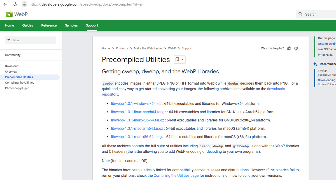
Task: Click the WebP logo icon
Action: click(9, 14)
